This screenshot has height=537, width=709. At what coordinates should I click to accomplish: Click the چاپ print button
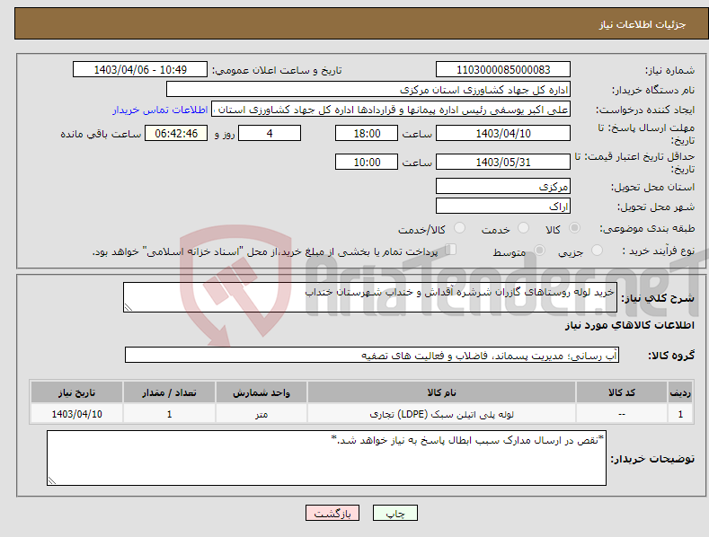click(395, 513)
